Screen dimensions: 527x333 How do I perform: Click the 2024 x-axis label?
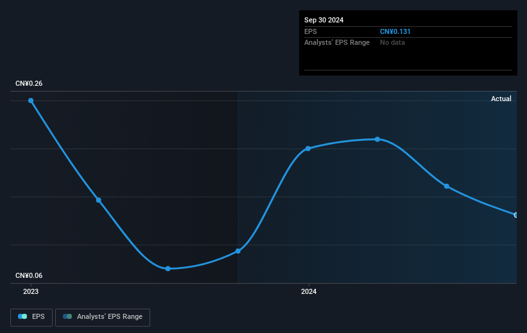(x=309, y=291)
